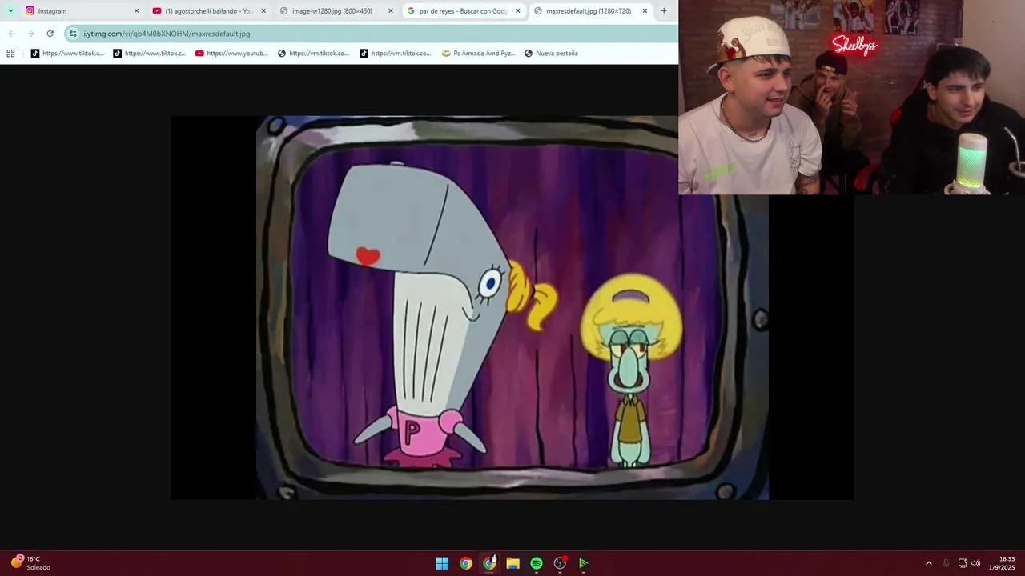The image size is (1025, 576).
Task: Open active Chrome profile window on taskbar
Action: coord(489,563)
